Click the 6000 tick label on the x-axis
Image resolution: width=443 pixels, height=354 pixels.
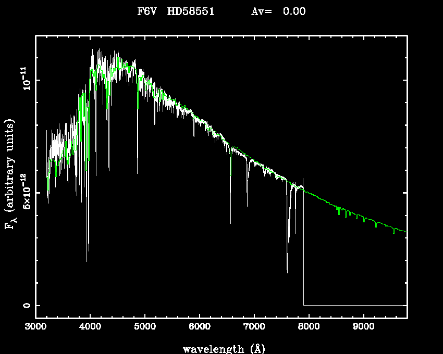[200, 327]
